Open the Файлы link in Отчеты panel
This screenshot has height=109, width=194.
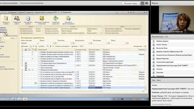[x=89, y=31]
